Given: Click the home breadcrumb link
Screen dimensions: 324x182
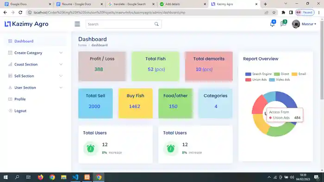Looking at the screenshot, I should pyautogui.click(x=82, y=45).
